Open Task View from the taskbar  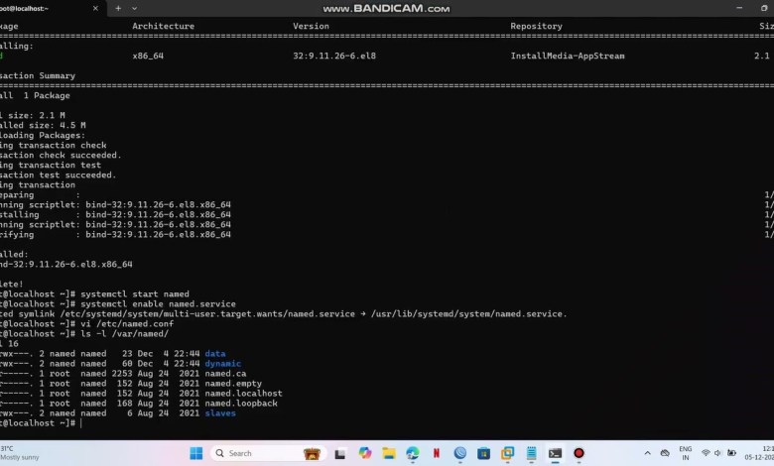(339, 454)
